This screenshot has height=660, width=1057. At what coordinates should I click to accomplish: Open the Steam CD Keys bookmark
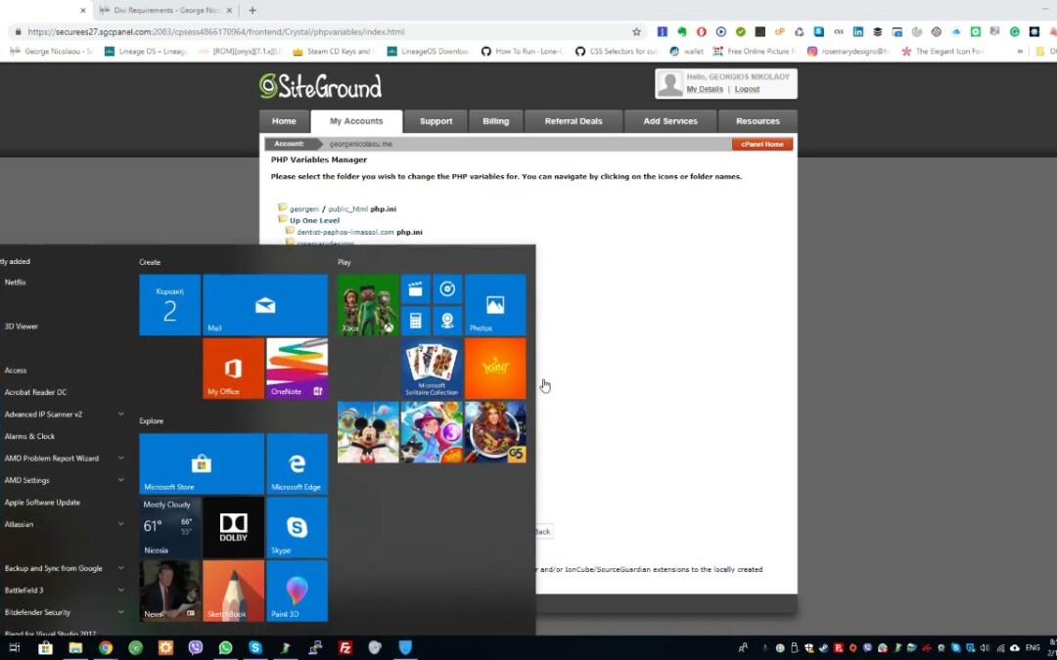pyautogui.click(x=332, y=51)
